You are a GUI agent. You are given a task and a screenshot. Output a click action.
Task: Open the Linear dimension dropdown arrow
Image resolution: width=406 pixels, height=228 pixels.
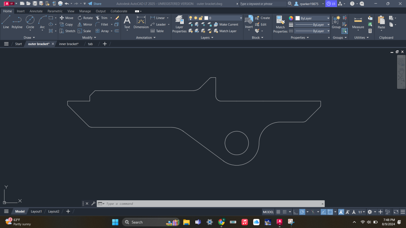[168, 18]
